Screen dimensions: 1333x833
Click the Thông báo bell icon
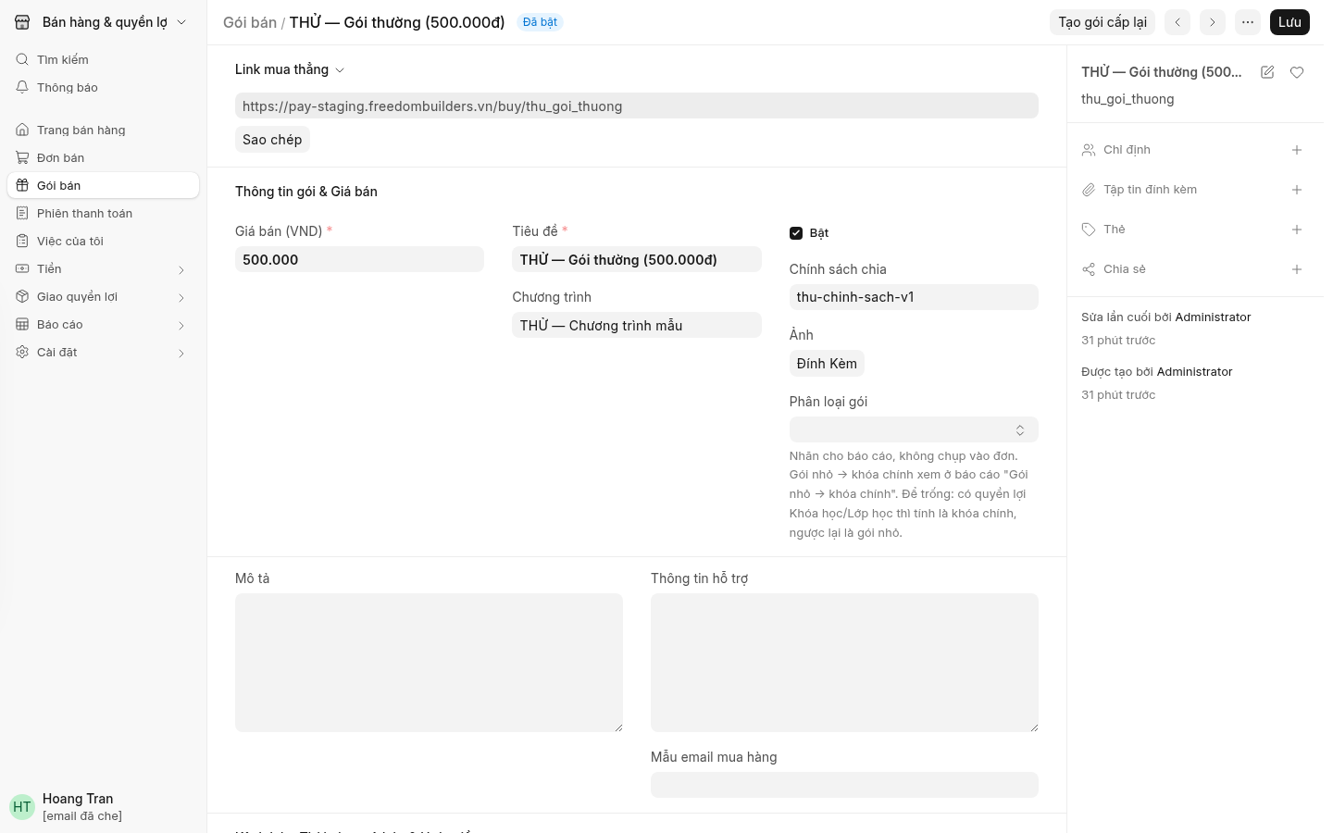point(22,87)
